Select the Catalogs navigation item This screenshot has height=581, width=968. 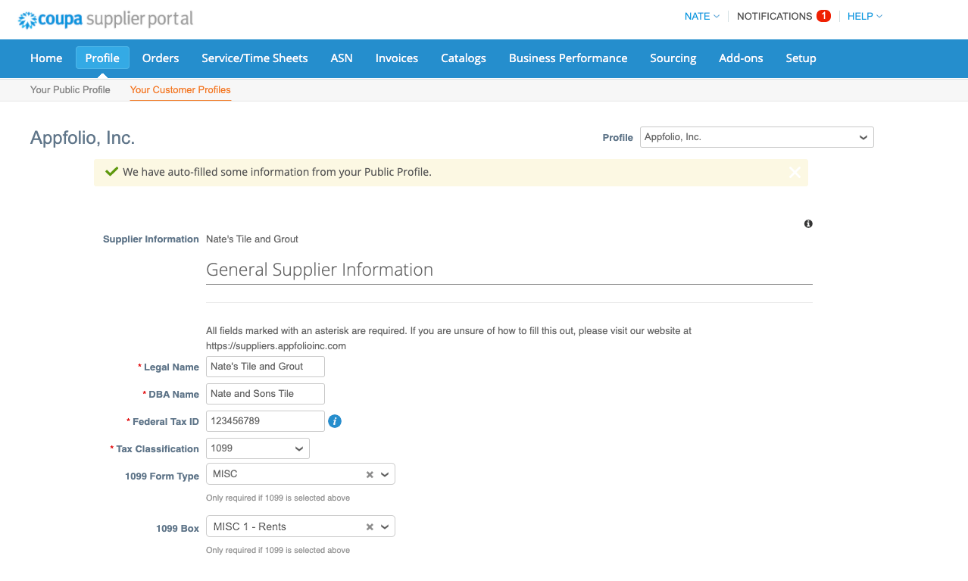point(463,58)
